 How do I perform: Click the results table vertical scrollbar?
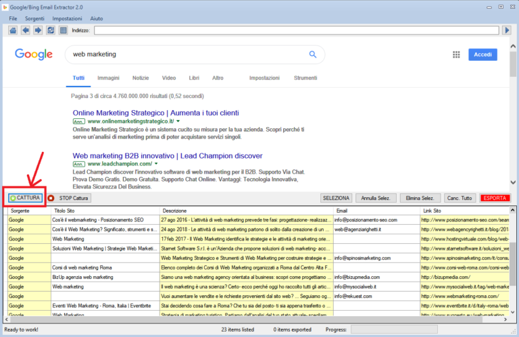tap(512, 263)
